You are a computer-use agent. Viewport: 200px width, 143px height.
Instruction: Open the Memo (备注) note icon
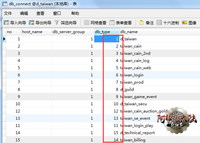coord(141,22)
